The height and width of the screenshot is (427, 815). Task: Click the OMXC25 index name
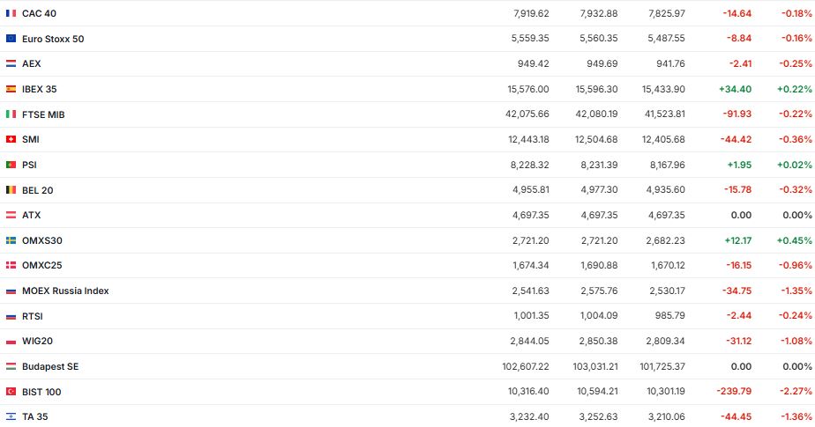point(41,265)
